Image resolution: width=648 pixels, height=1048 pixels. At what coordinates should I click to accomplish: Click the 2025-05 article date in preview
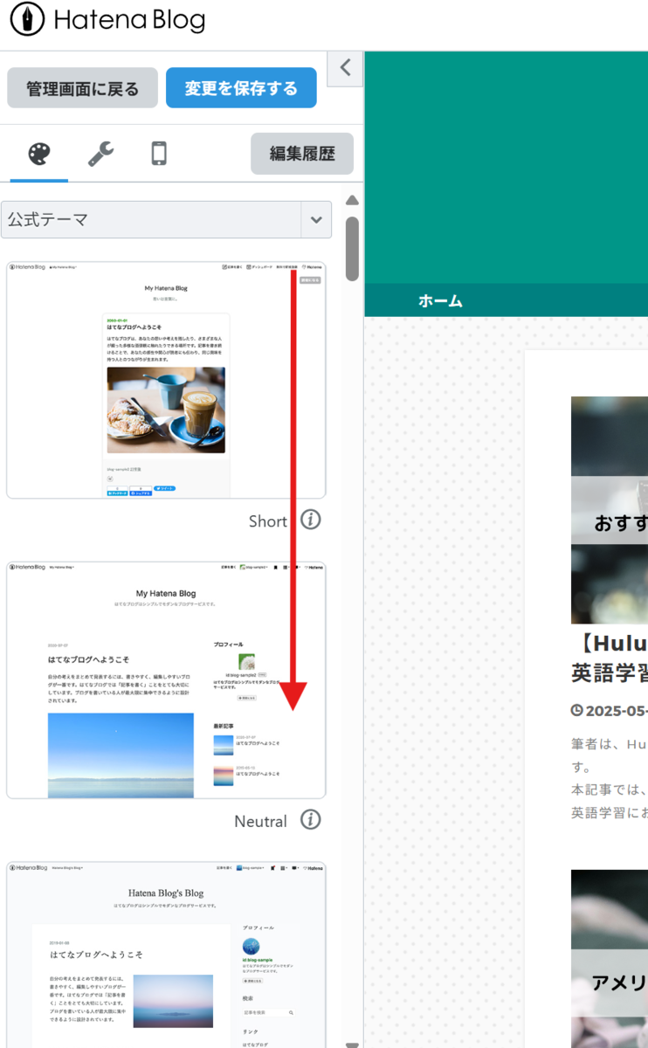tap(610, 711)
